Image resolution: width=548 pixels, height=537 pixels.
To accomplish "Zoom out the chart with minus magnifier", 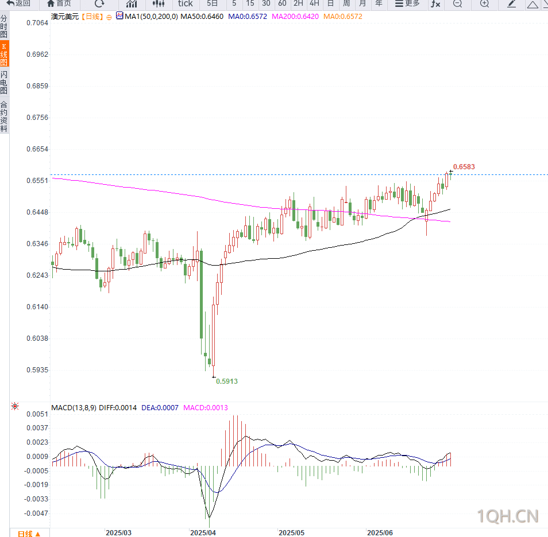I will (457, 3).
